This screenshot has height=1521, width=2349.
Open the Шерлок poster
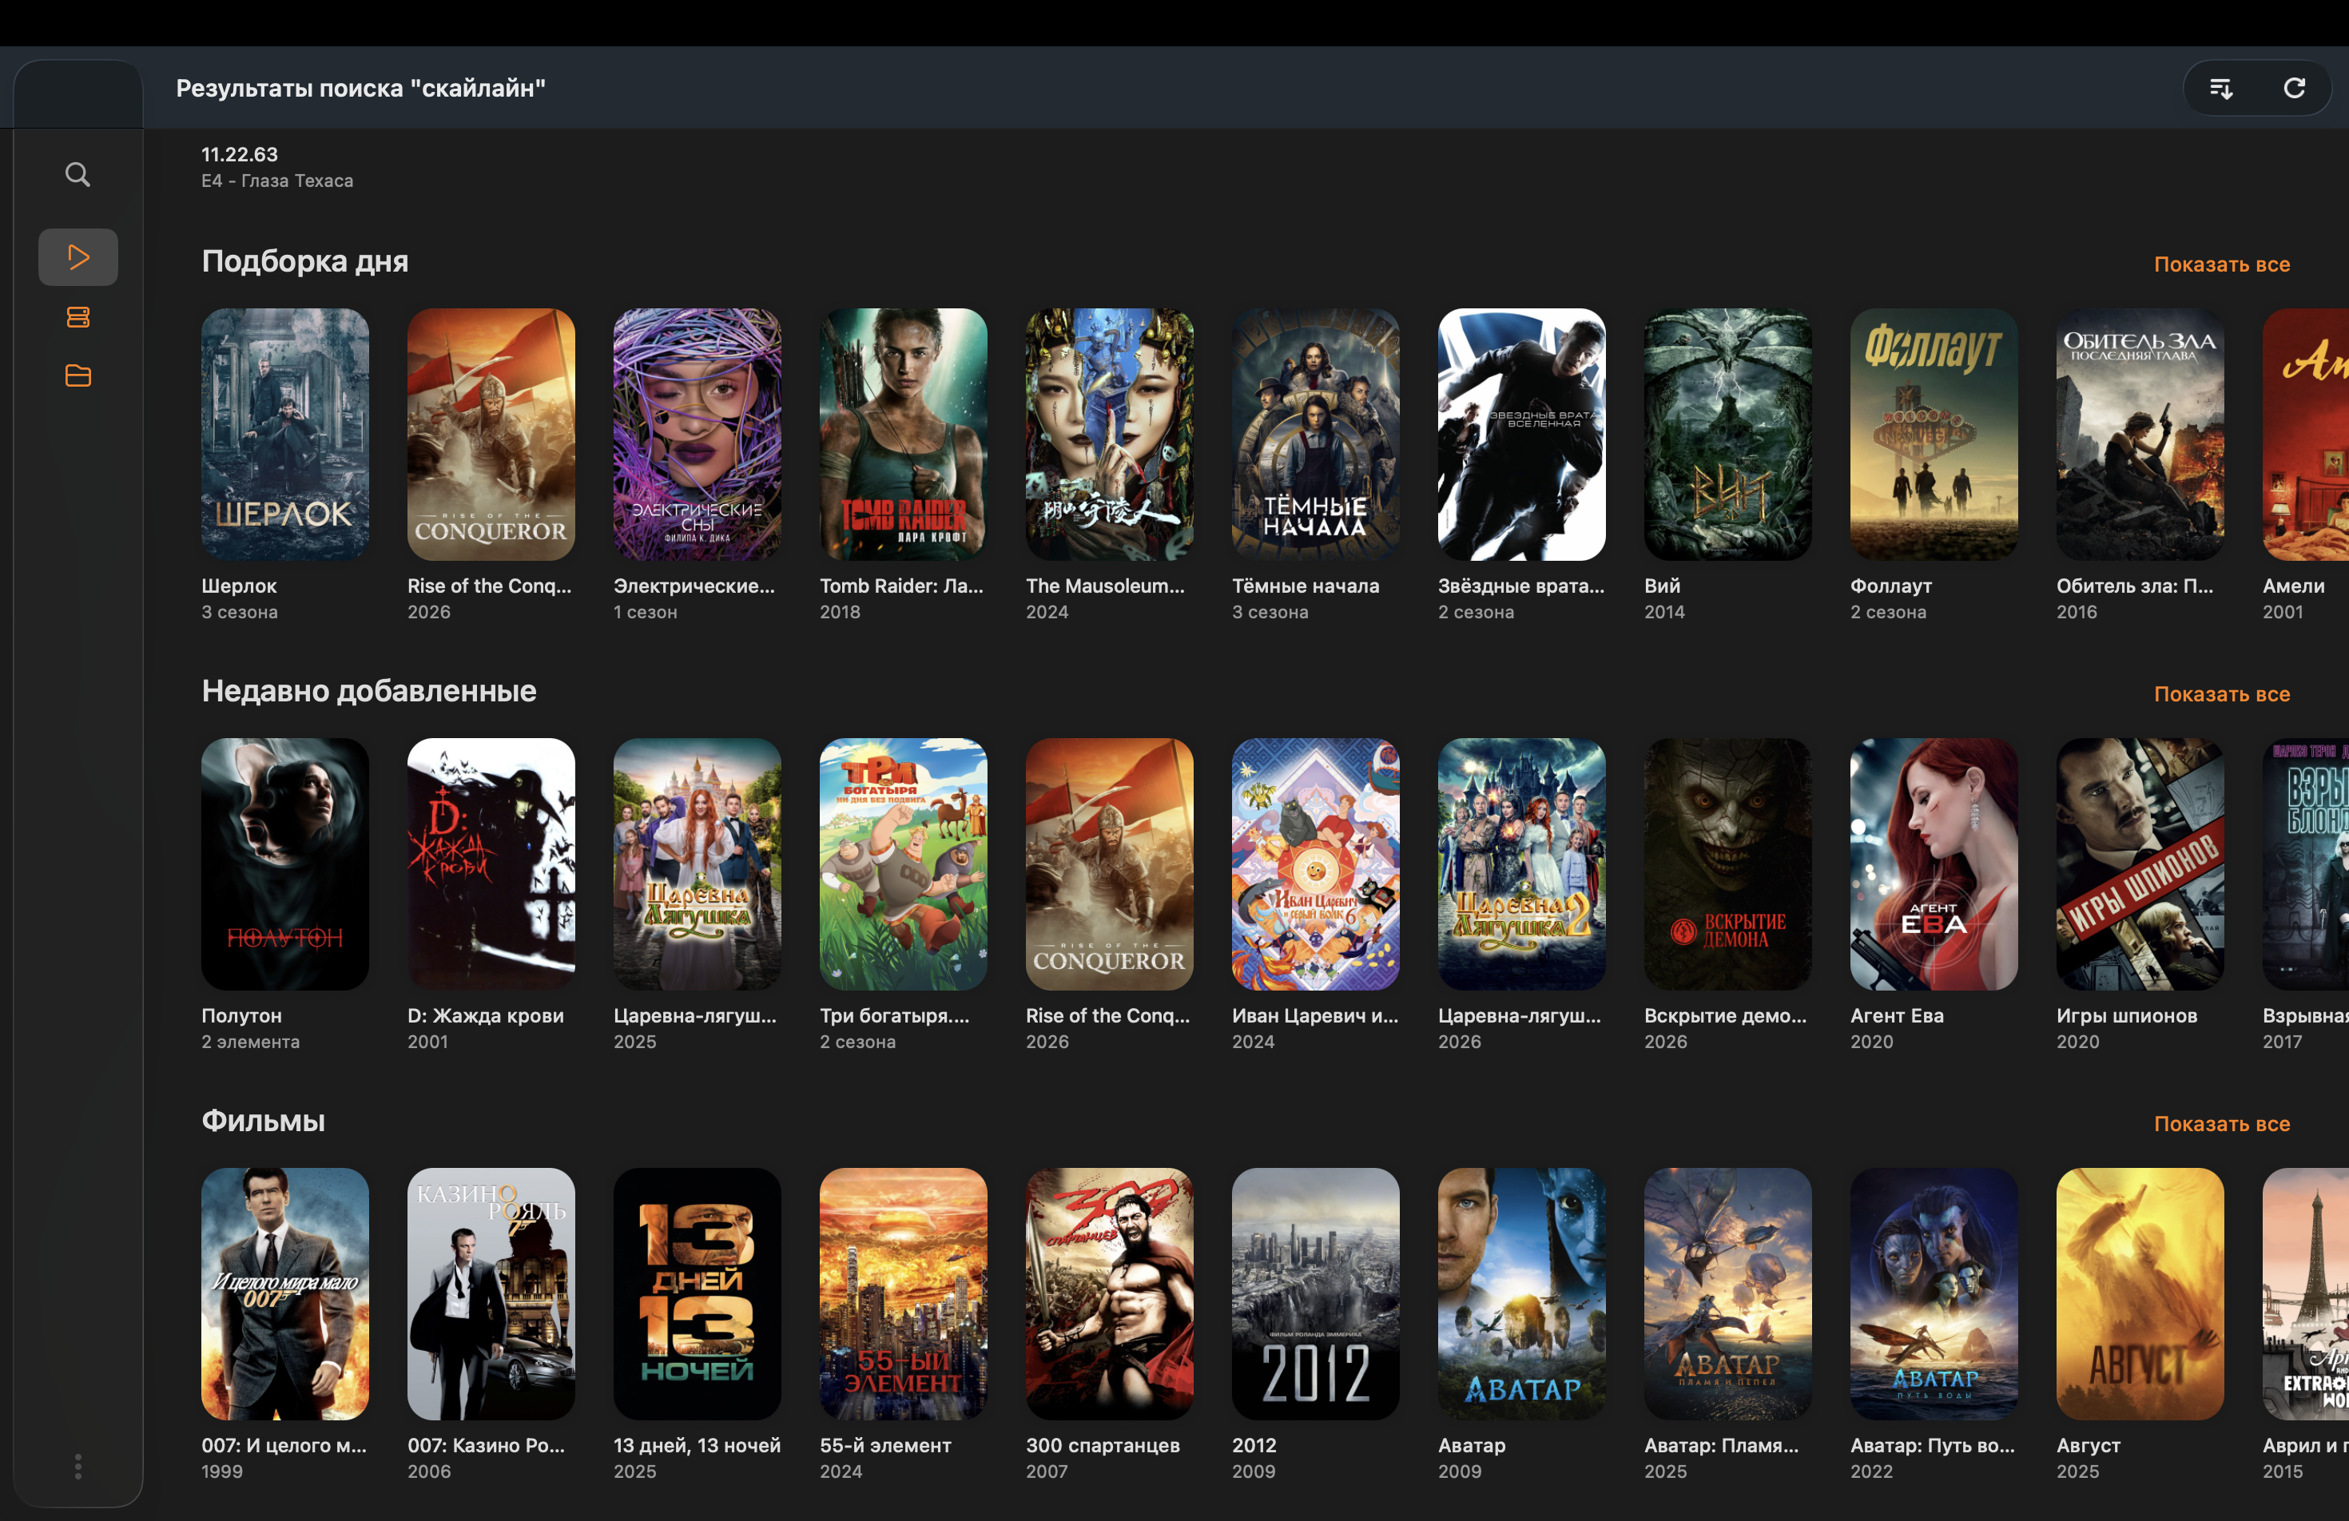point(285,435)
